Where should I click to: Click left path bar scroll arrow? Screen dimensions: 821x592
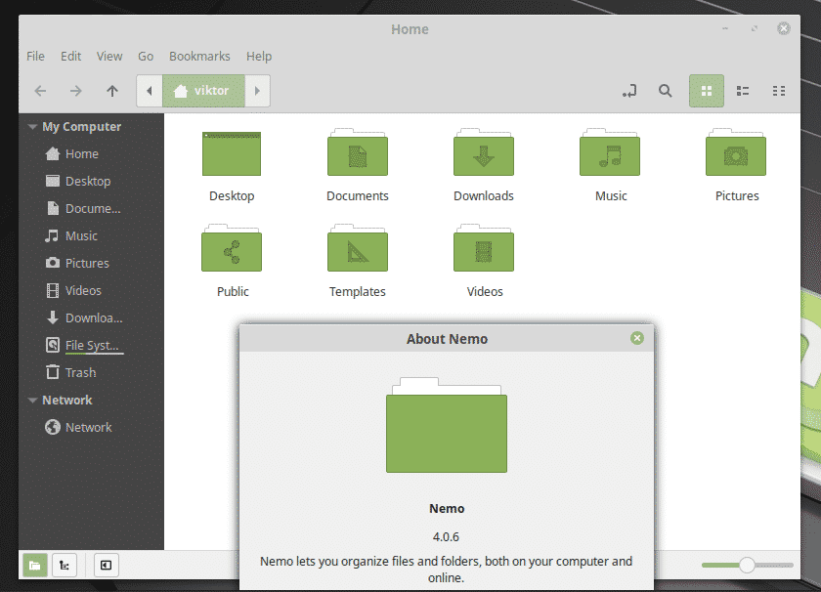[x=150, y=91]
